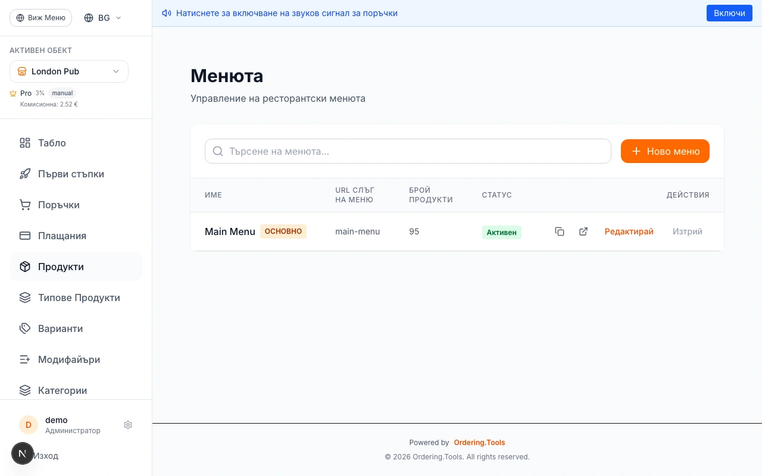This screenshot has width=762, height=476.
Task: Open Main Menu via external link icon
Action: 583,231
